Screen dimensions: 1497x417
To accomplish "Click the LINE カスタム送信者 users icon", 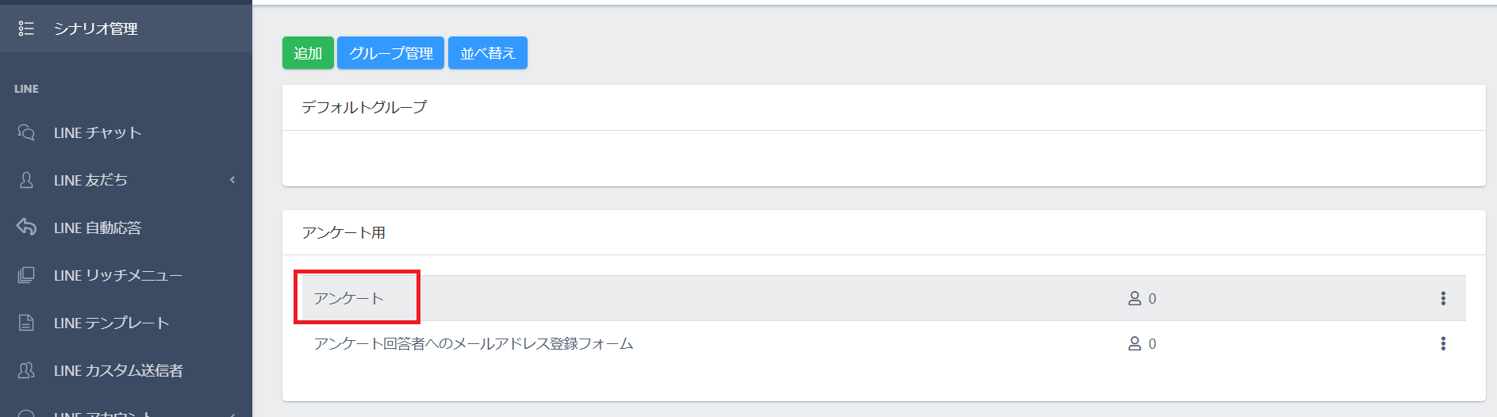I will (26, 370).
